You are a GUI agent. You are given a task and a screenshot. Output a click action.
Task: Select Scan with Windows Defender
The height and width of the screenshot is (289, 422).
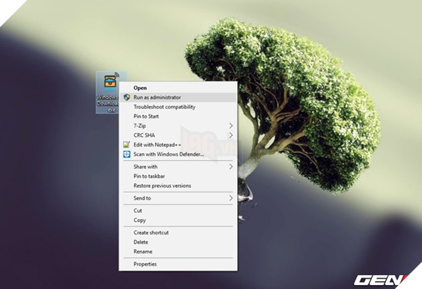(178, 155)
